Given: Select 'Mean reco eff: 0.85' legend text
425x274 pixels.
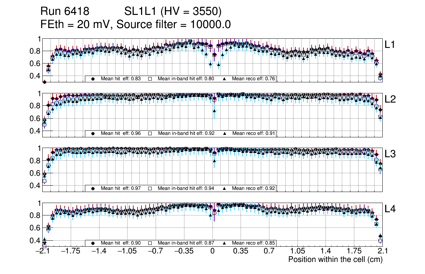Looking at the screenshot, I should 253,243.
